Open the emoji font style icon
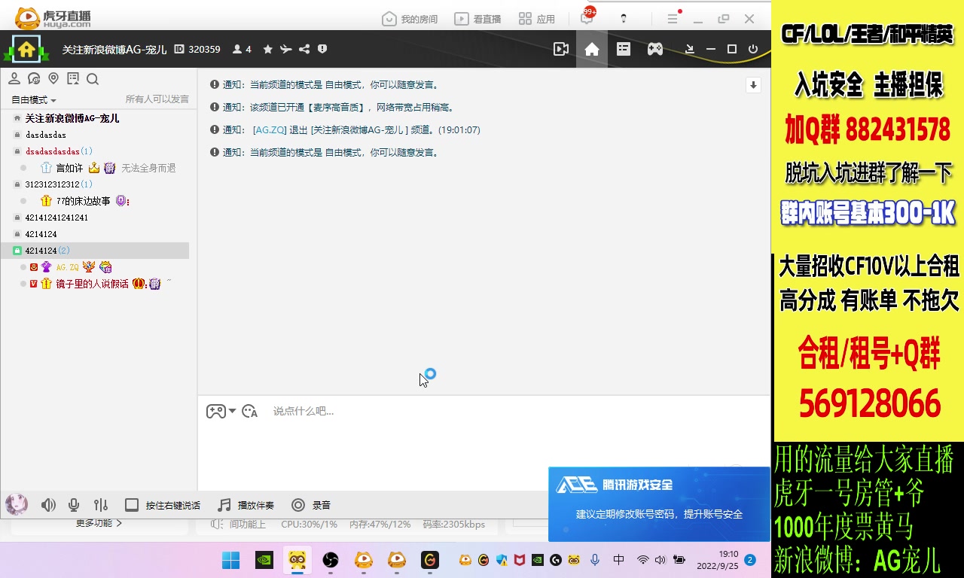 (x=249, y=411)
